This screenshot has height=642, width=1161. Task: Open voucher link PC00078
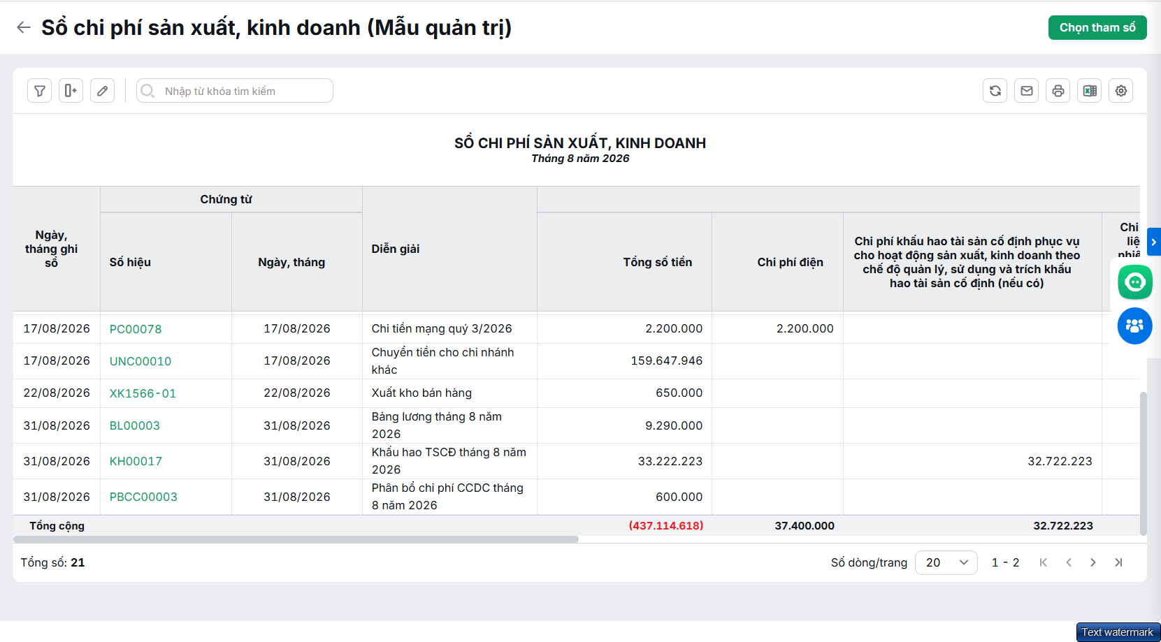click(136, 329)
